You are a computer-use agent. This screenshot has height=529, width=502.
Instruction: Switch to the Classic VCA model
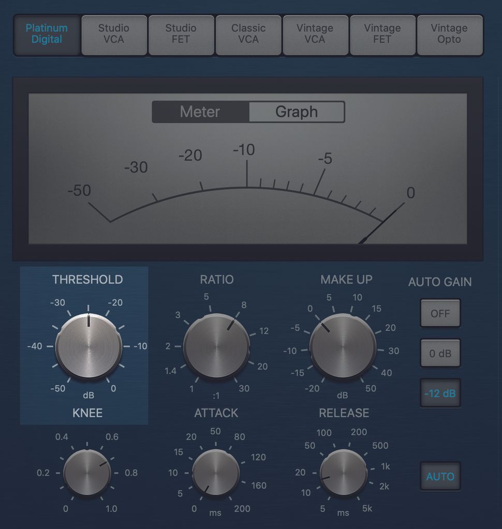pyautogui.click(x=248, y=35)
